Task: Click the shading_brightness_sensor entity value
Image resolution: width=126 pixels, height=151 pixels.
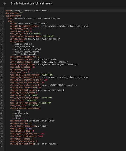Action: coord(64,77)
